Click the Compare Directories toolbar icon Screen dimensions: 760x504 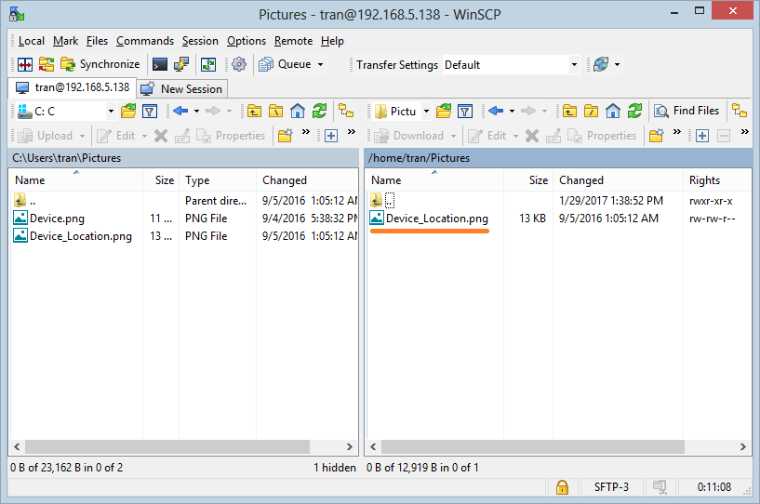tap(25, 64)
